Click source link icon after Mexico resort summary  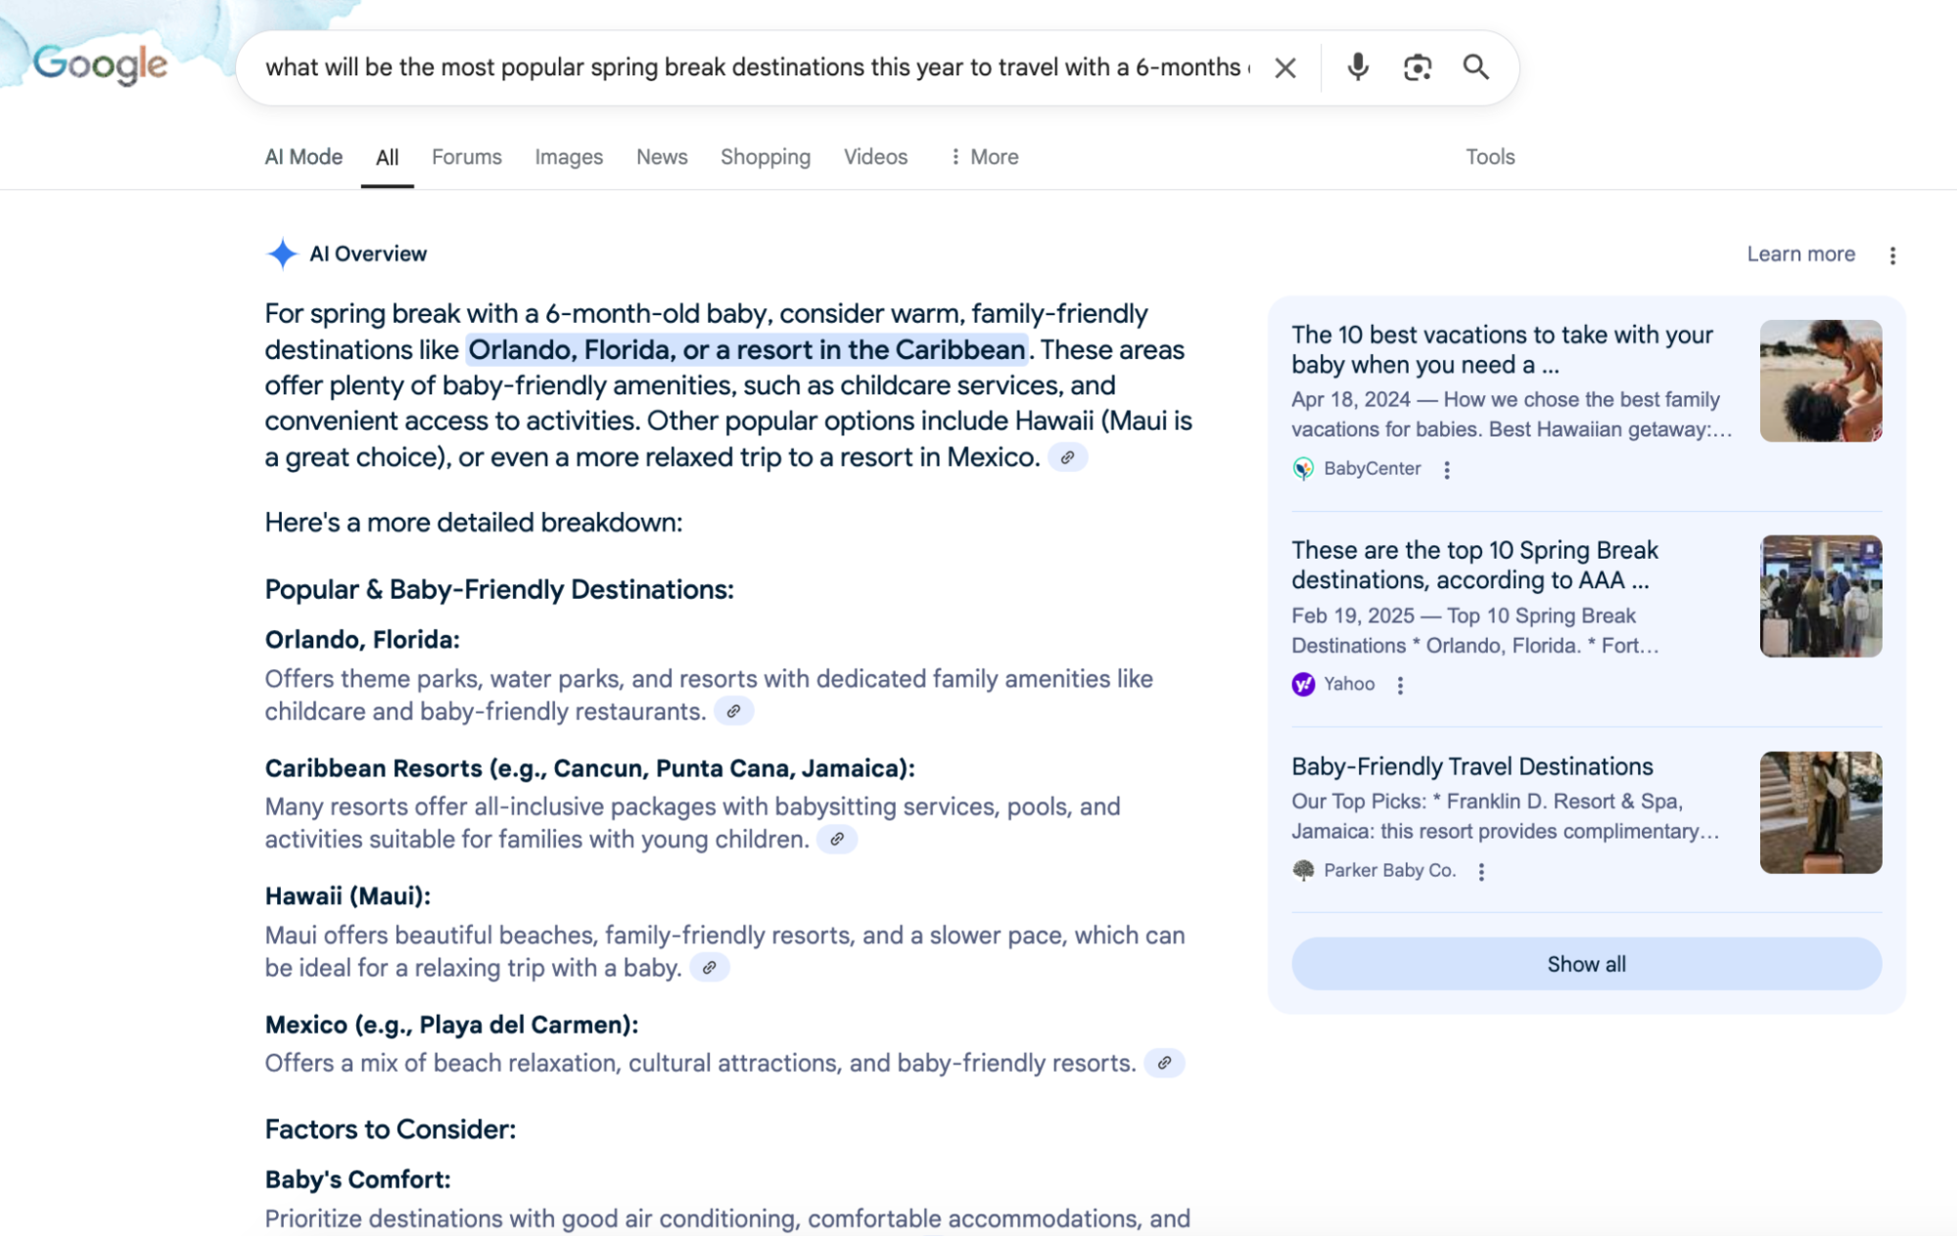pos(1068,457)
